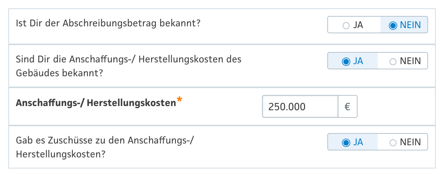This screenshot has height=174, width=442.
Task: Pick JA radio circle for Zuschüsse question
Action: point(346,142)
